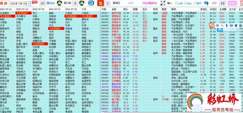Open the Sogou soft keyboard icon

tap(231, 26)
